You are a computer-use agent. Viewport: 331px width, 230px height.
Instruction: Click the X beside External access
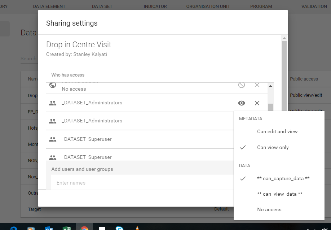pos(257,85)
